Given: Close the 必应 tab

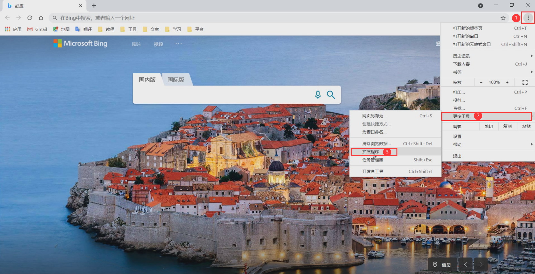Looking at the screenshot, I should [81, 5].
